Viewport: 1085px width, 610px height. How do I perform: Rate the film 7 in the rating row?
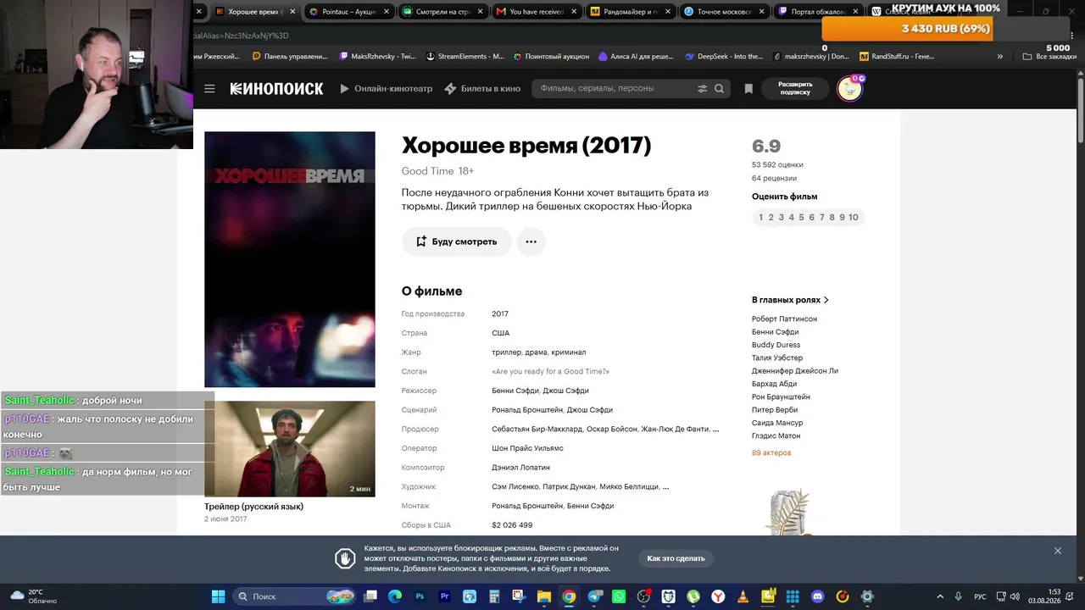tap(821, 218)
